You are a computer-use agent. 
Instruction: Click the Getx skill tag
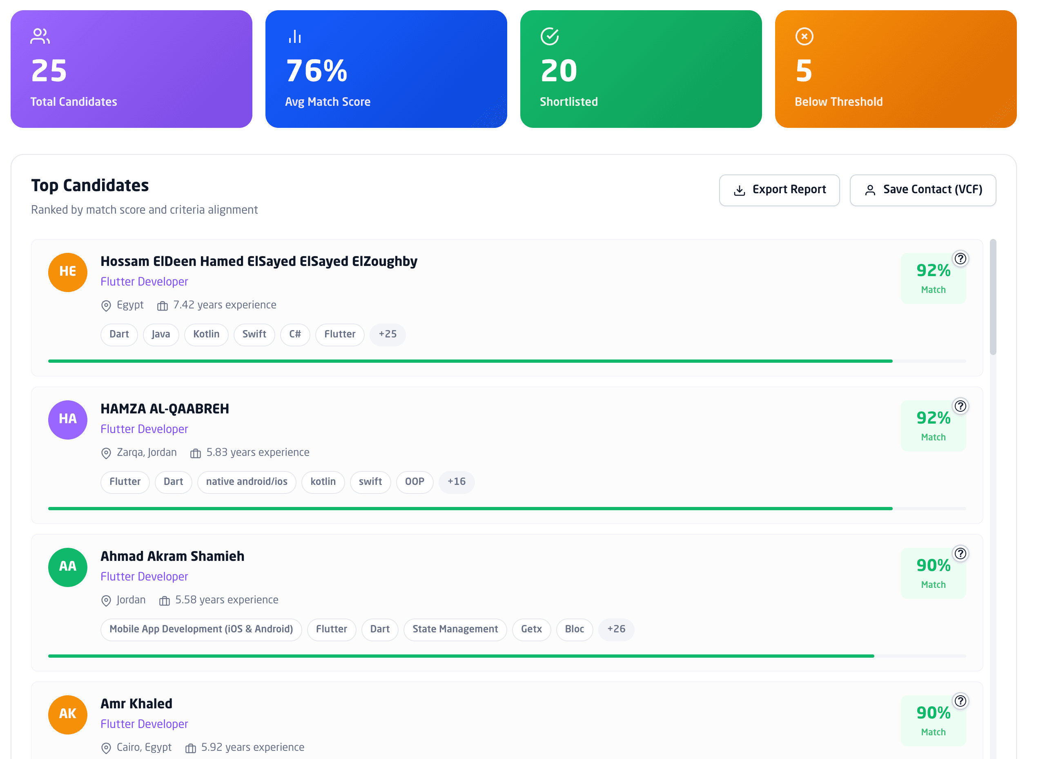[x=531, y=629]
